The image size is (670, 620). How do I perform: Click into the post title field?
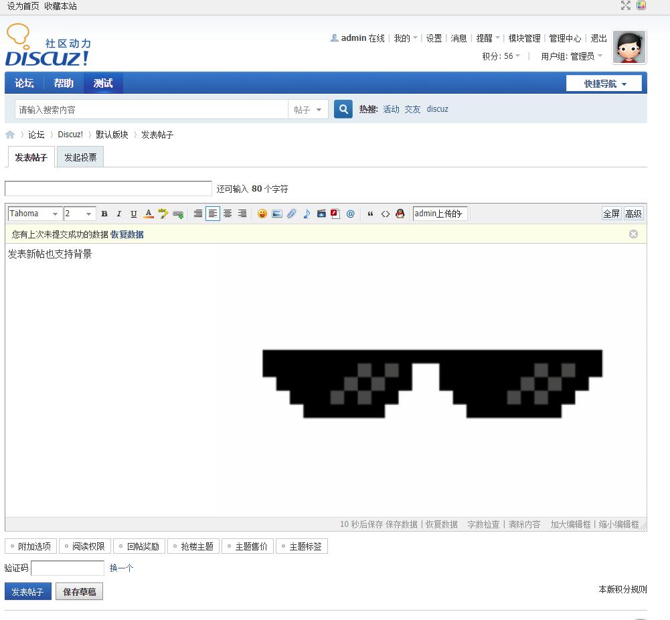pos(108,188)
